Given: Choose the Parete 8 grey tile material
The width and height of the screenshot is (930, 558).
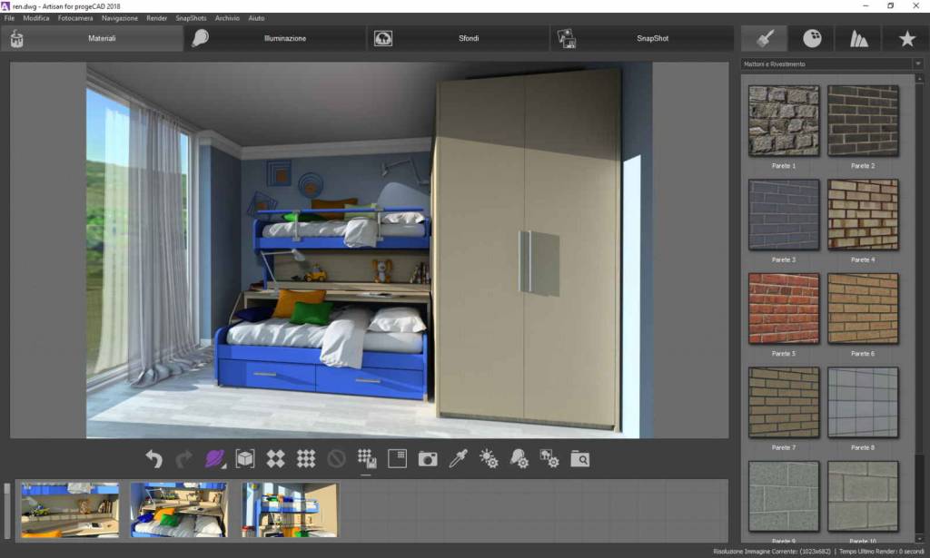Looking at the screenshot, I should pyautogui.click(x=863, y=402).
